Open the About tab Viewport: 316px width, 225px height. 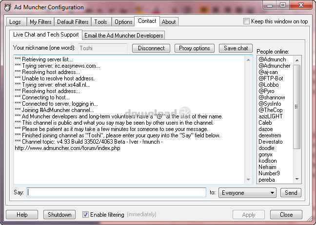point(169,22)
